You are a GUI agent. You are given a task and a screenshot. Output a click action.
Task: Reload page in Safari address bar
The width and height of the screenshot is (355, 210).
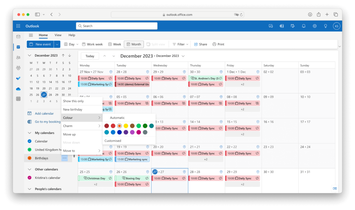point(241,15)
